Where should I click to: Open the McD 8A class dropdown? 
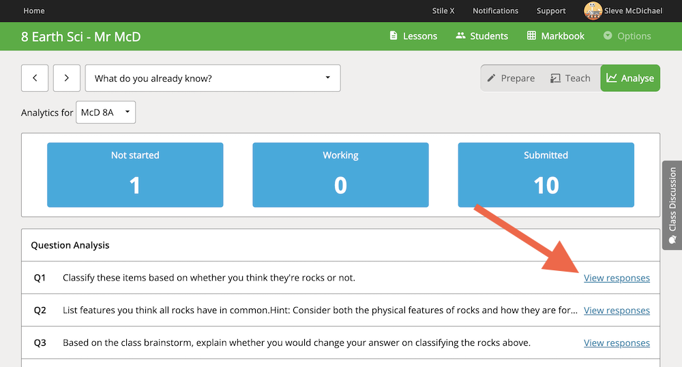pyautogui.click(x=106, y=112)
